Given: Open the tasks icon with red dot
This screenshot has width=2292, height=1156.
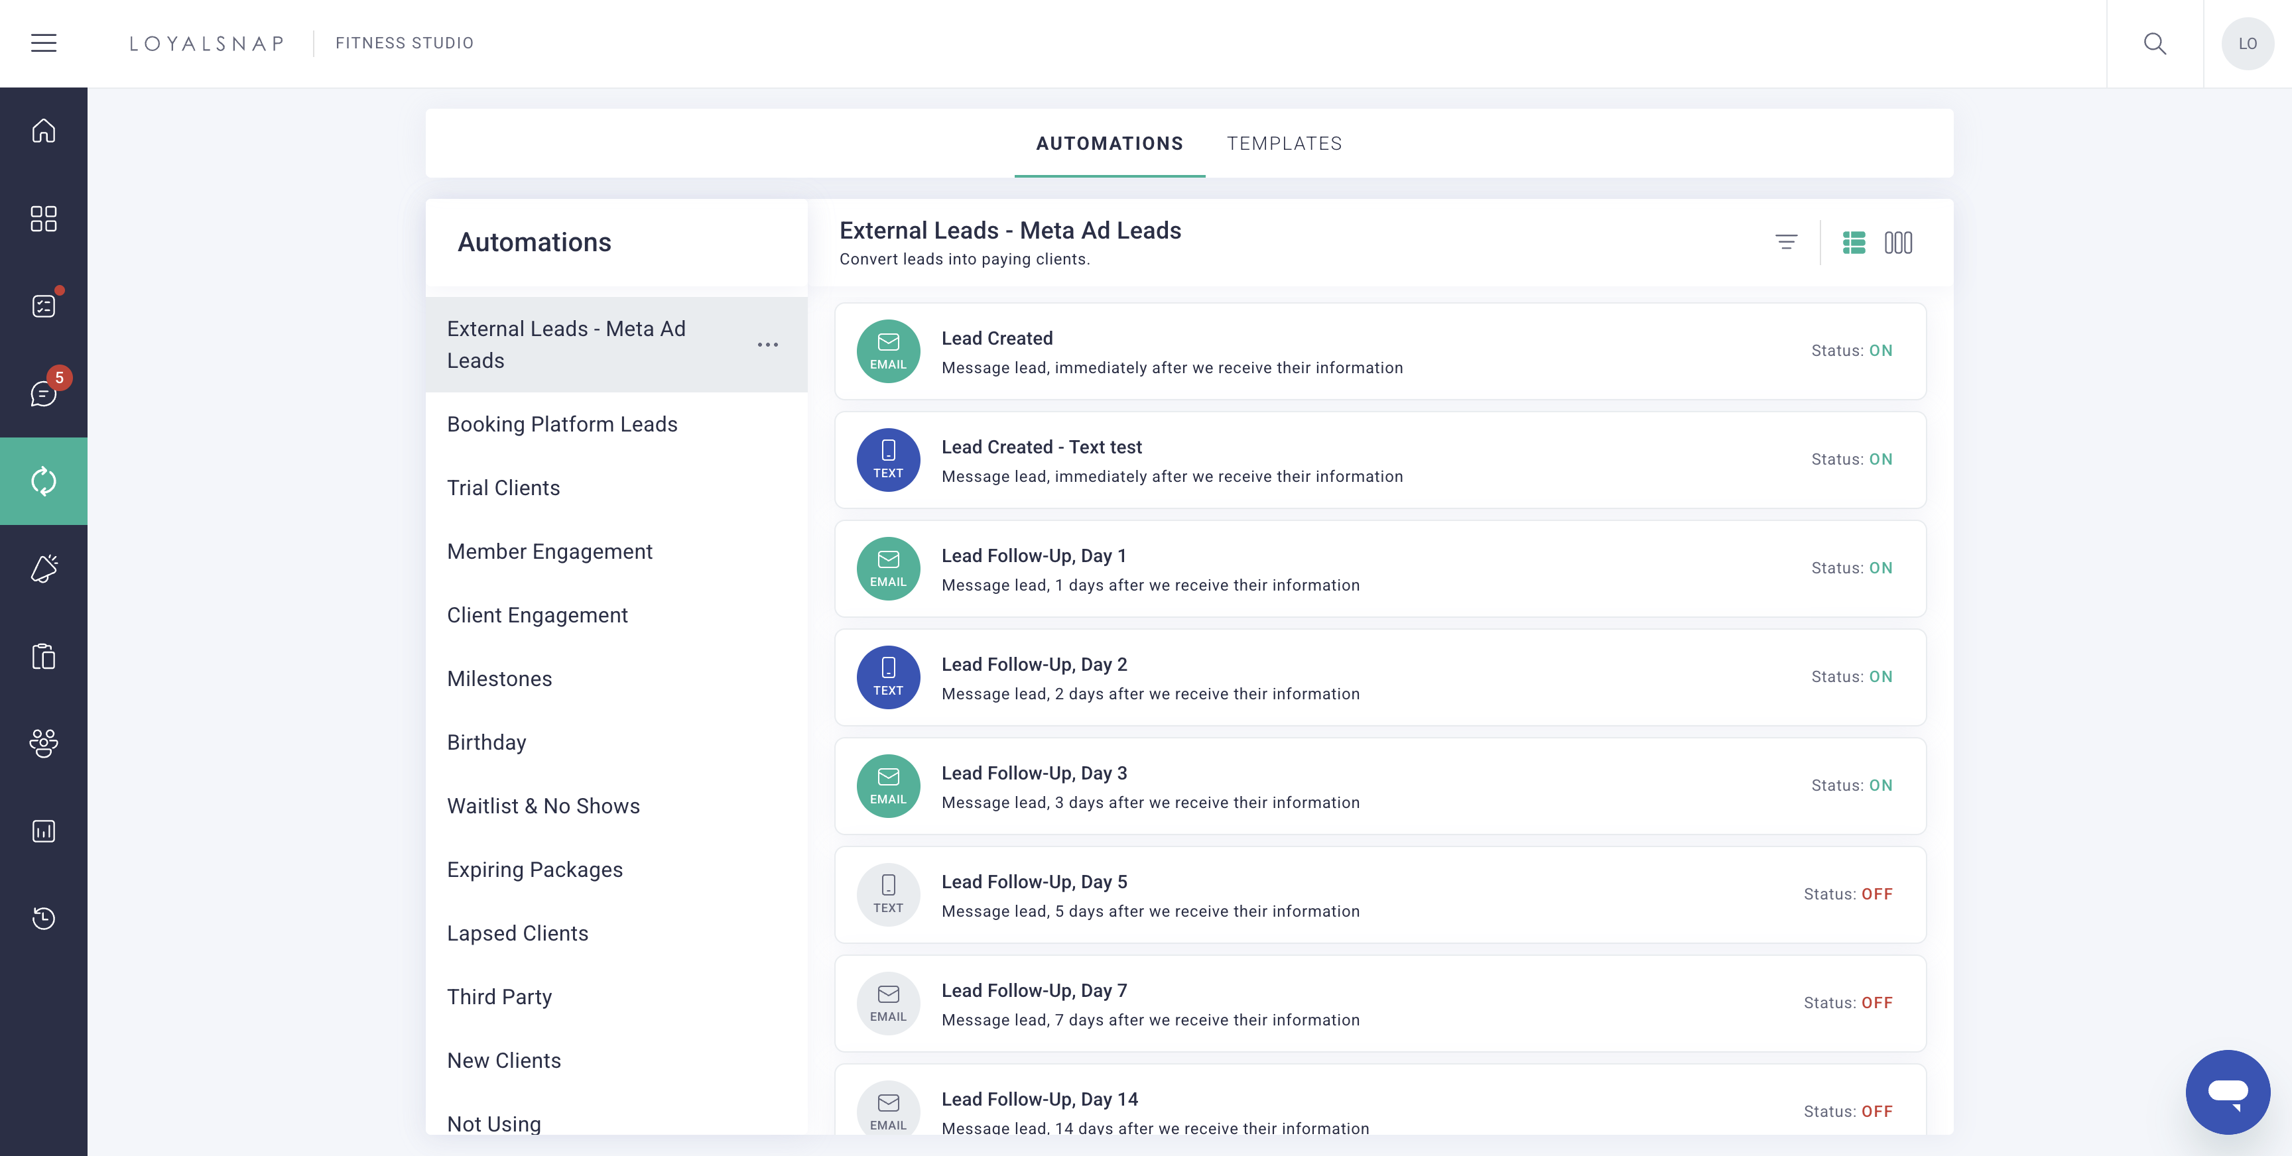Looking at the screenshot, I should pyautogui.click(x=44, y=305).
